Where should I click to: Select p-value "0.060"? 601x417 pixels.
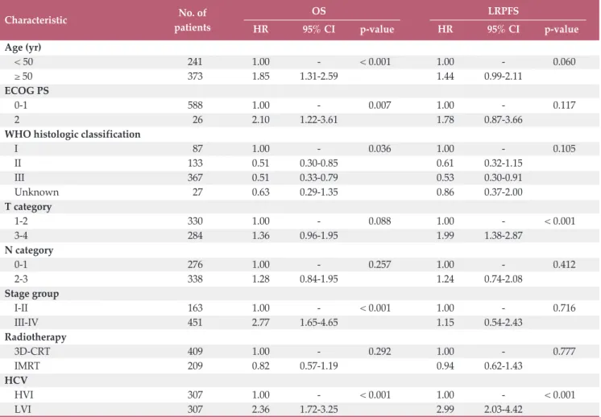pos(564,62)
